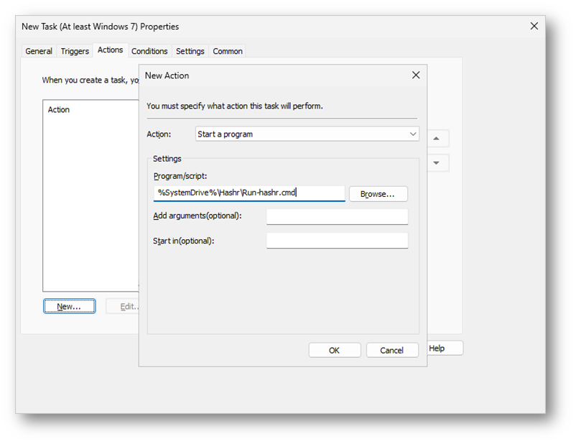Switch to the General tab

point(39,51)
